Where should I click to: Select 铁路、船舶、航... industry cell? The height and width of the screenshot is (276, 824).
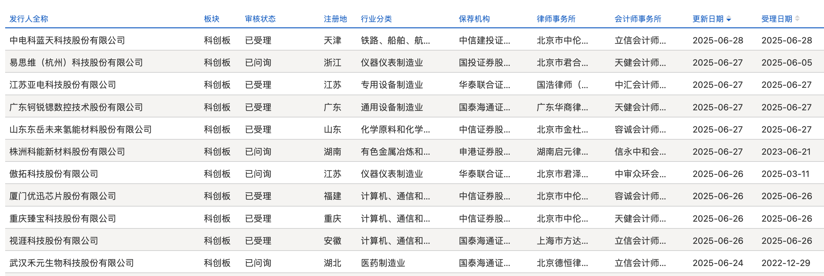pyautogui.click(x=395, y=41)
